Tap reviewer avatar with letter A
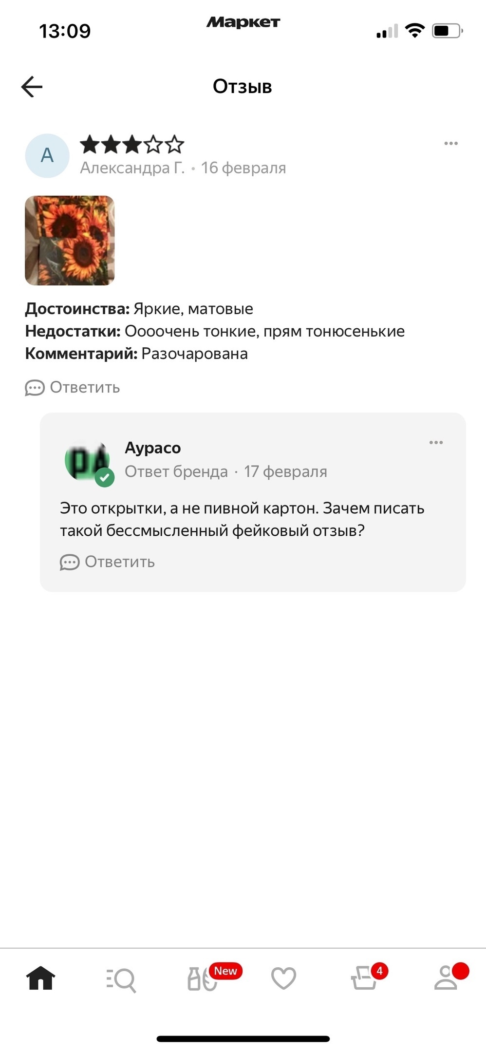Image resolution: width=486 pixels, height=1052 pixels. tap(47, 156)
